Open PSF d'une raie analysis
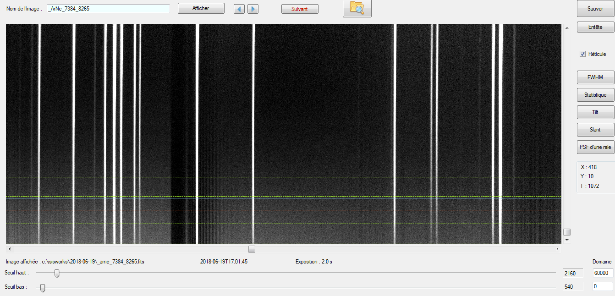The image size is (615, 296). 595,147
